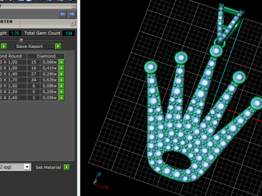Click the left blue arrow button
The image size is (262, 196).
[x=63, y=14]
